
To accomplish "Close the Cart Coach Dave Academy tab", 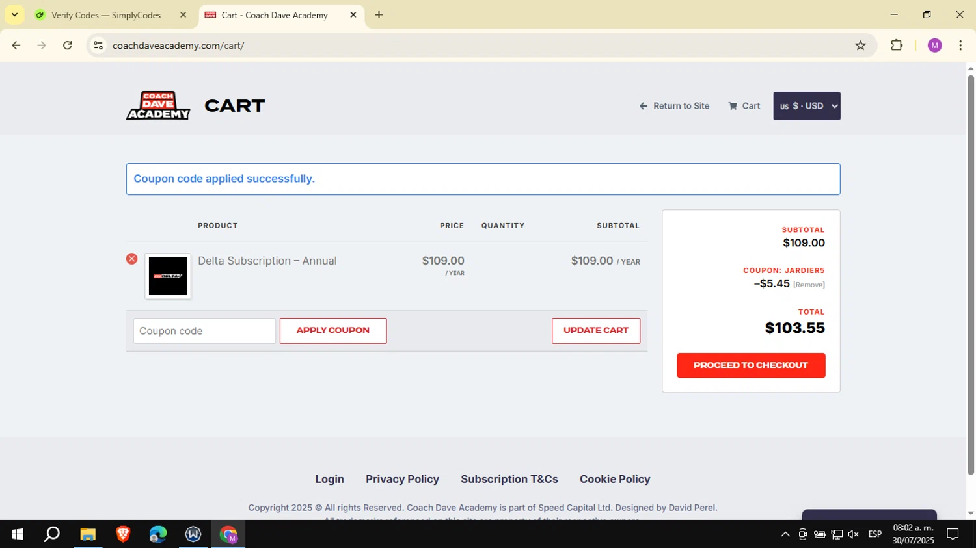I will click(x=353, y=15).
